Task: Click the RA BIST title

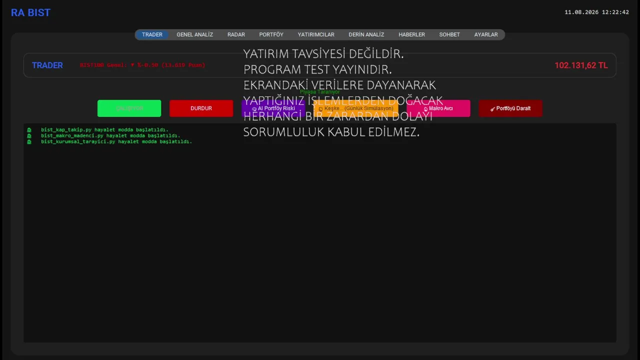Action: [x=30, y=12]
